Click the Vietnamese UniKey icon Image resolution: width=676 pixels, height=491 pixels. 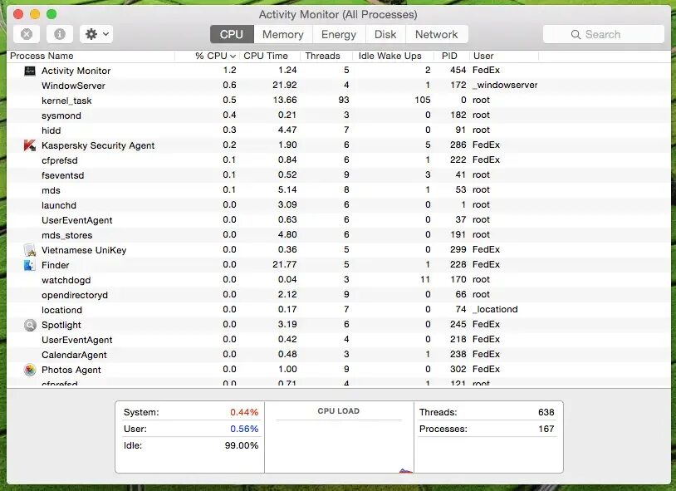point(30,250)
